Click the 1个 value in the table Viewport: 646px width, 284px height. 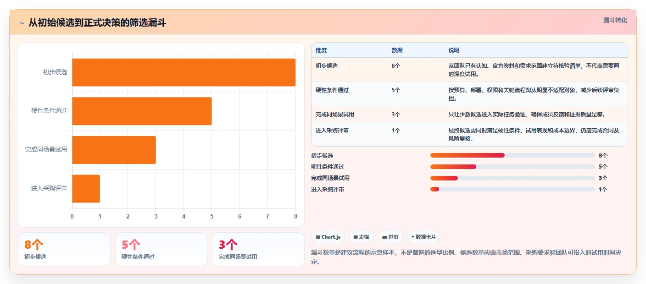click(396, 131)
